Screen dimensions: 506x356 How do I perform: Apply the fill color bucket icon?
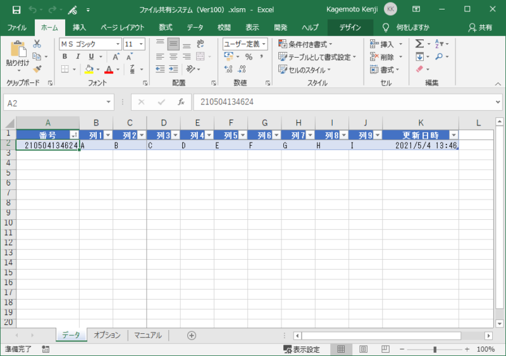[x=89, y=69]
